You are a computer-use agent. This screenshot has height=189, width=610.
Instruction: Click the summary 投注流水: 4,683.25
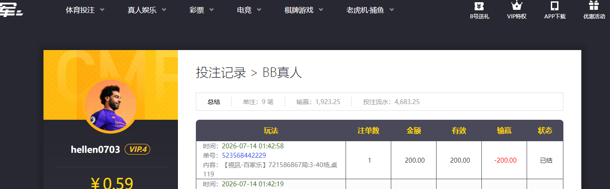[x=391, y=102]
